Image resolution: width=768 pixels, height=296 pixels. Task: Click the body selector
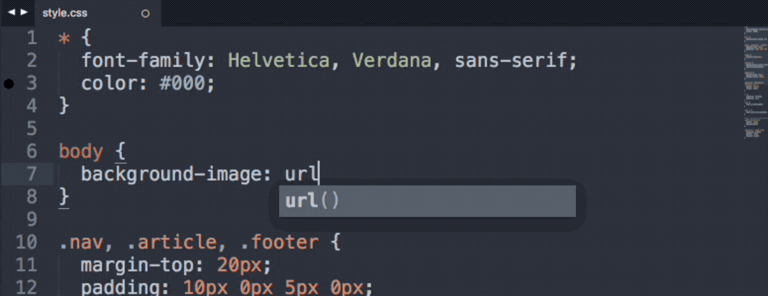[81, 152]
